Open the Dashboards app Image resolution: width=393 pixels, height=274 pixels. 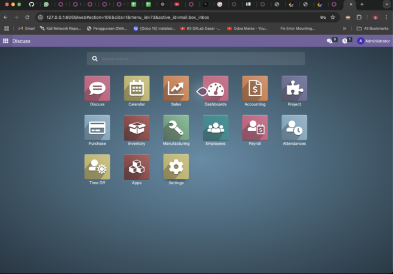pos(216,89)
